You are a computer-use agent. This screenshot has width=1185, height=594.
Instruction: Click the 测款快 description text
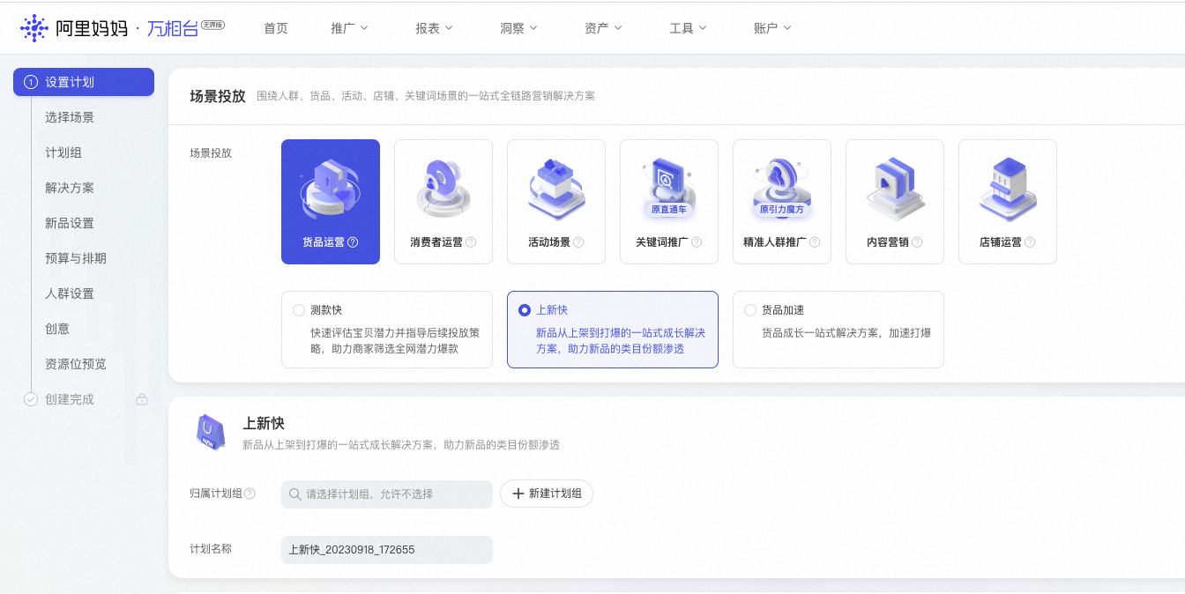395,341
